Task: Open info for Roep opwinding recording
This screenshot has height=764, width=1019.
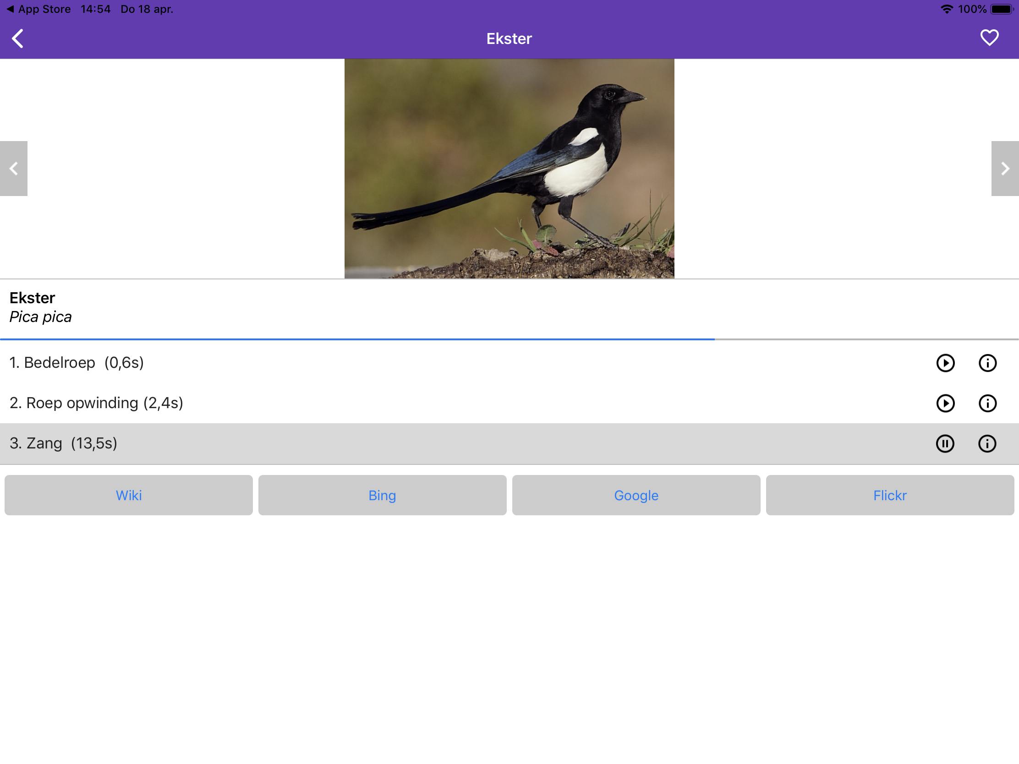Action: [987, 404]
